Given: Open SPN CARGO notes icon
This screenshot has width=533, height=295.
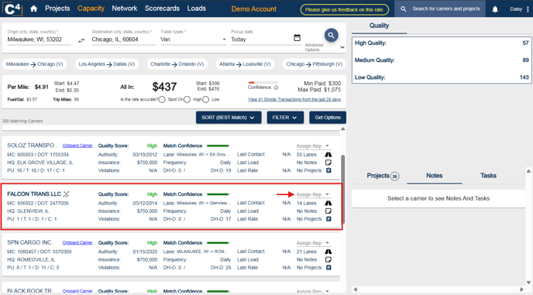Looking at the screenshot, I should (x=328, y=259).
